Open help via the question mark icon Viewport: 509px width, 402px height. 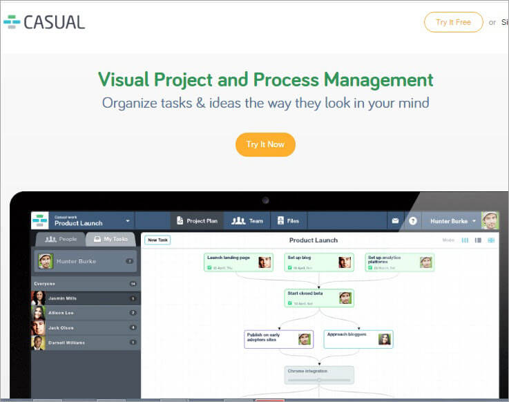pos(413,221)
